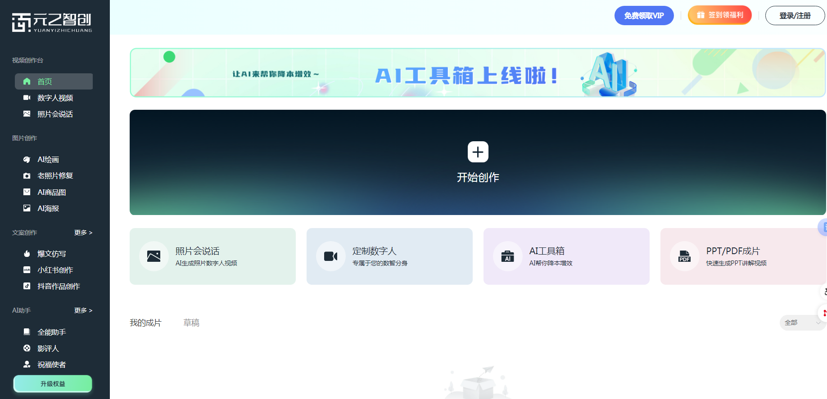Click the AI工具箱上线啦 banner
This screenshot has height=399, width=827.
click(477, 73)
